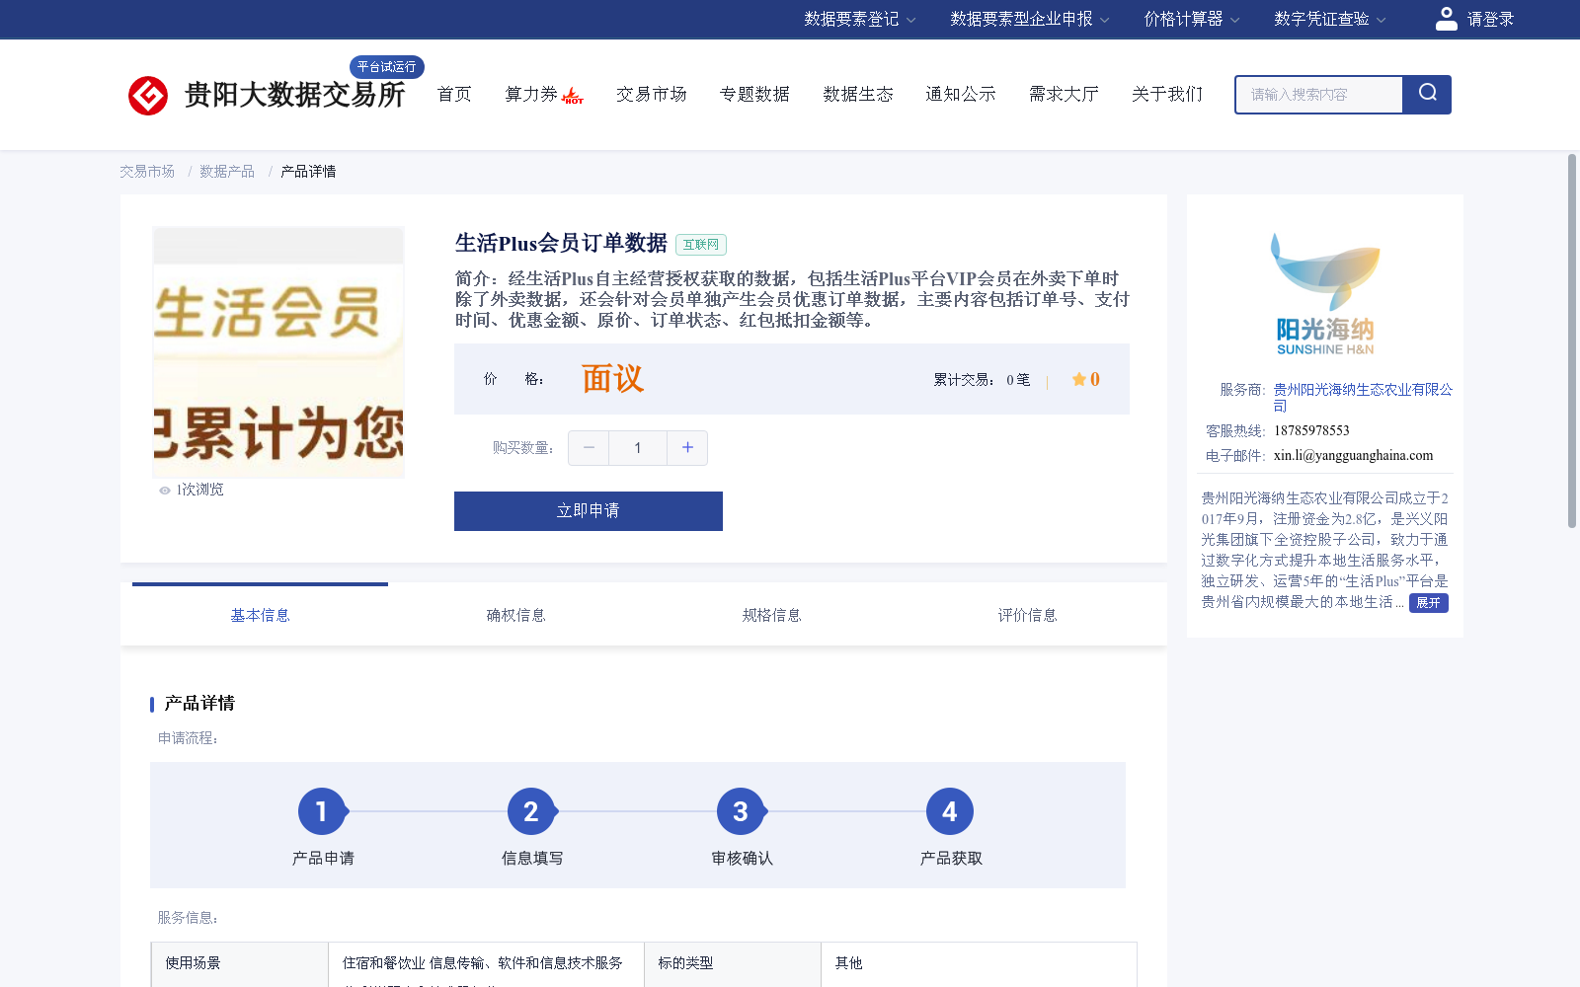Screen dimensions: 1580x987
Task: Click step 4 circle 产品获取
Action: pos(950,811)
